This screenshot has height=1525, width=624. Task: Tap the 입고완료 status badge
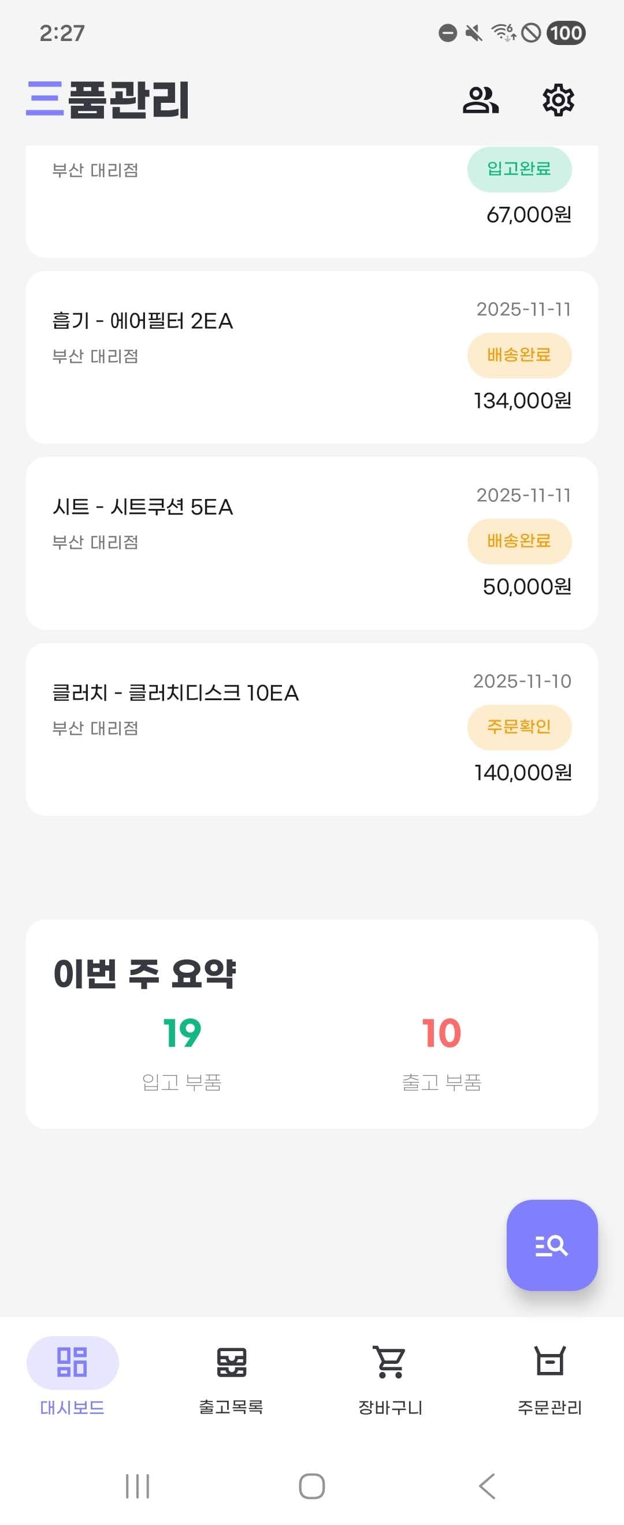pyautogui.click(x=519, y=169)
